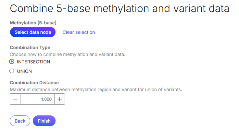Click the Combination Type section label

[30, 47]
